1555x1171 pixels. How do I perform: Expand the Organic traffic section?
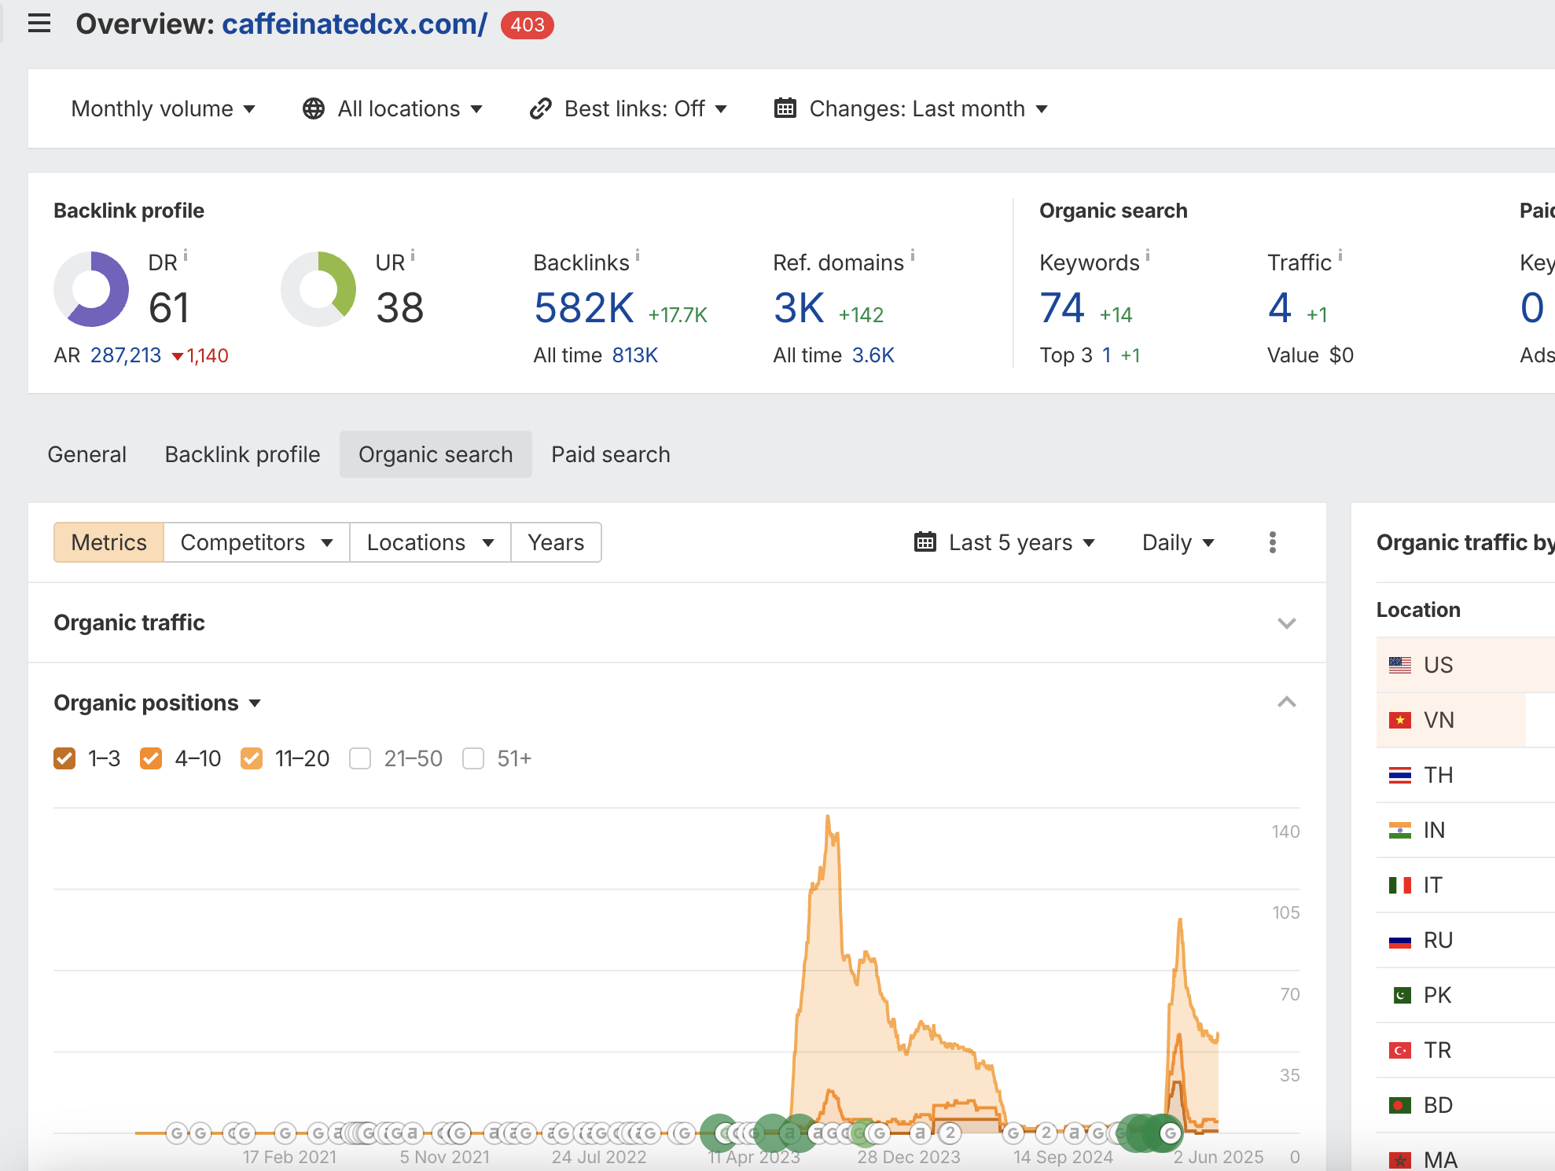click(1286, 623)
